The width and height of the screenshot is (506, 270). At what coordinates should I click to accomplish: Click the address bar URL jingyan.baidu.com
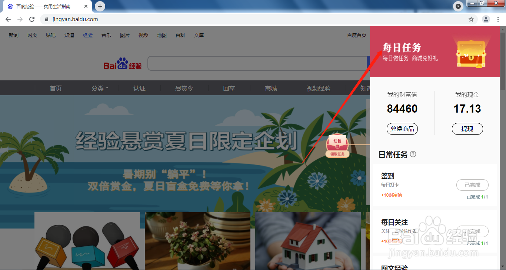click(75, 19)
